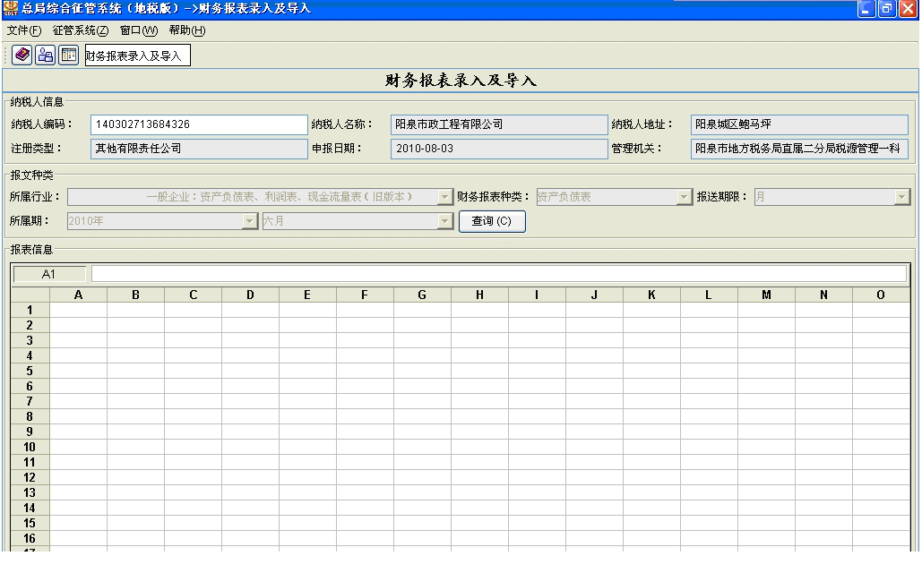Focus the 纳税人编码 input field
The height and width of the screenshot is (573, 922).
pos(199,124)
